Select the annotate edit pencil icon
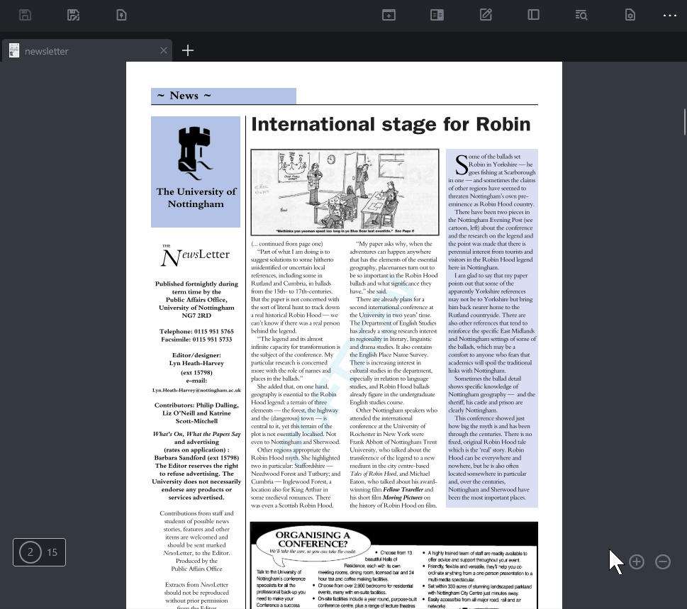 click(486, 15)
